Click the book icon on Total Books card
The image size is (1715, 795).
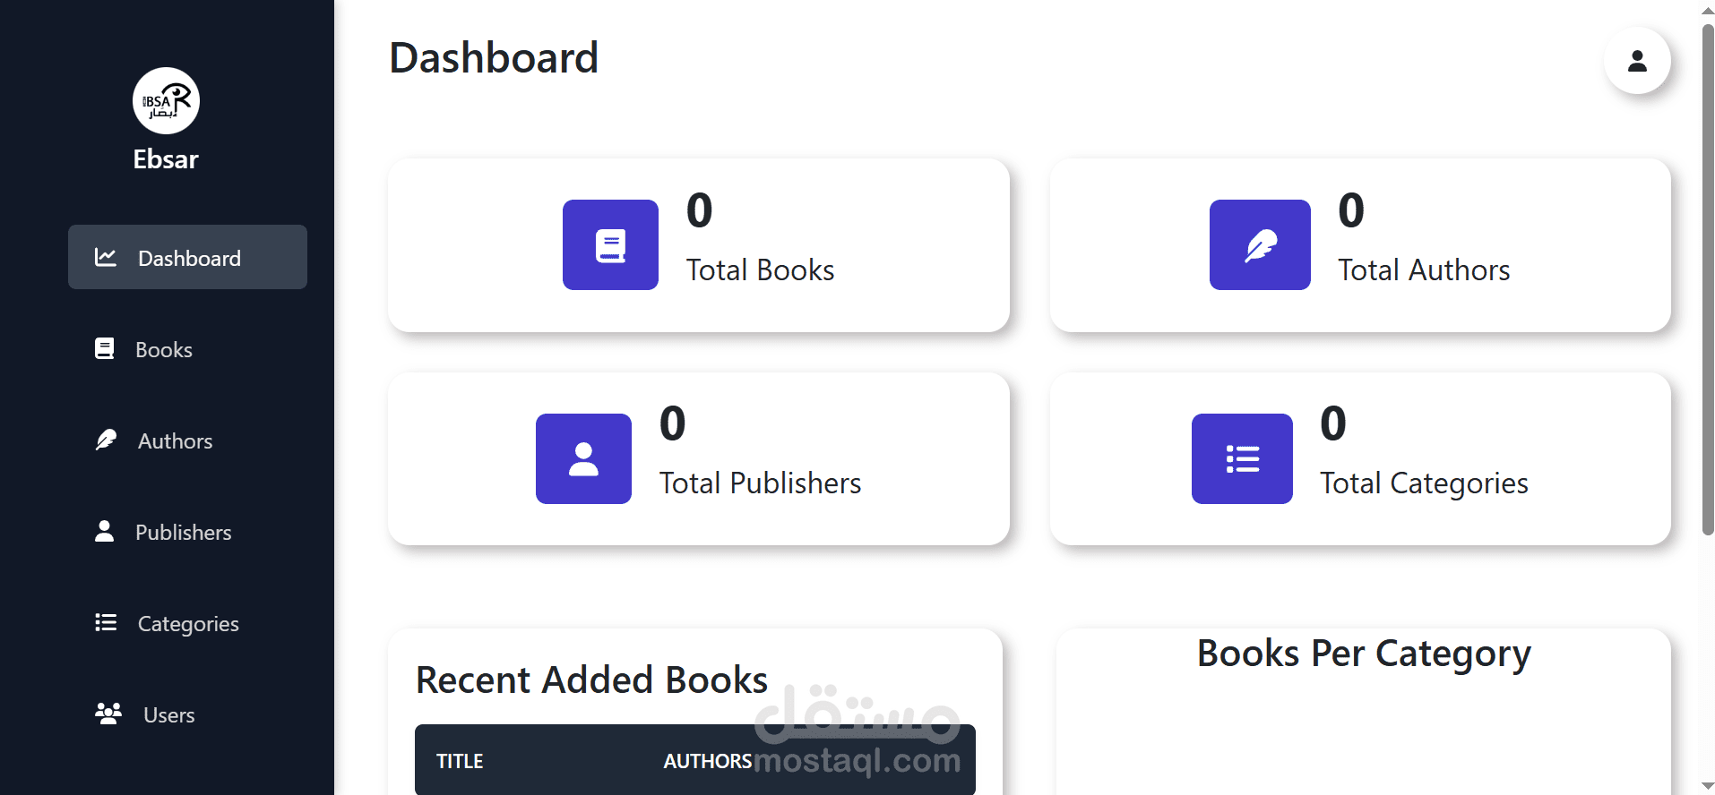(x=610, y=244)
